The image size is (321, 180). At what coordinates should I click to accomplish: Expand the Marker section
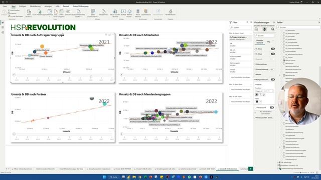255,74
